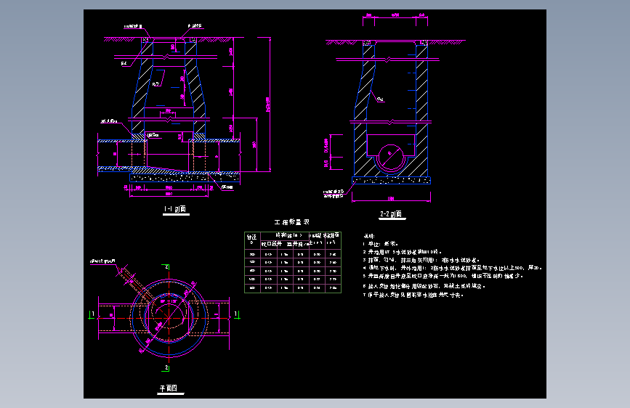The width and height of the screenshot is (630, 408).
Task: Click the '管径 D' table header cell
Action: 252,240
